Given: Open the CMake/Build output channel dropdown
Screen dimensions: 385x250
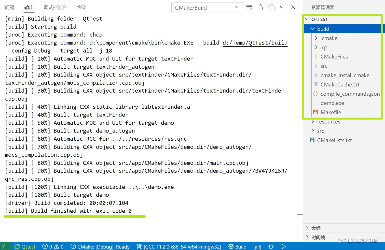Looking at the screenshot, I should click(207, 7).
